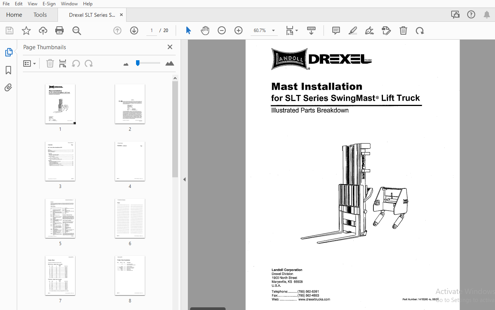Select page 3 thumbnail
Screen dimensions: 495x310
pos(60,161)
